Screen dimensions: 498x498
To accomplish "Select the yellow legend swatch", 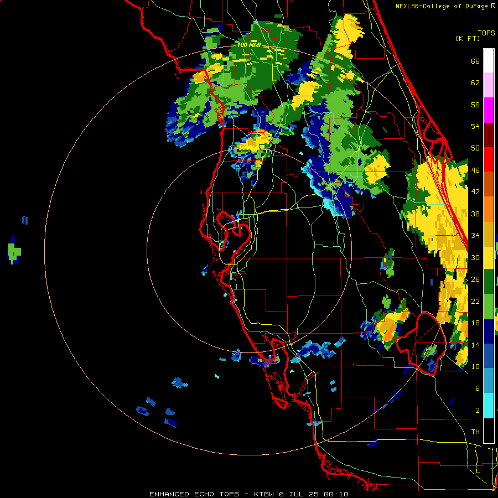I will click(x=489, y=258).
